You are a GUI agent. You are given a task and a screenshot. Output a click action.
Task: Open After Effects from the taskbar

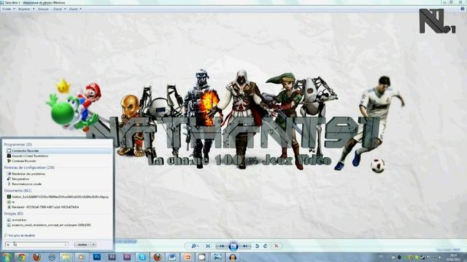coord(112,257)
